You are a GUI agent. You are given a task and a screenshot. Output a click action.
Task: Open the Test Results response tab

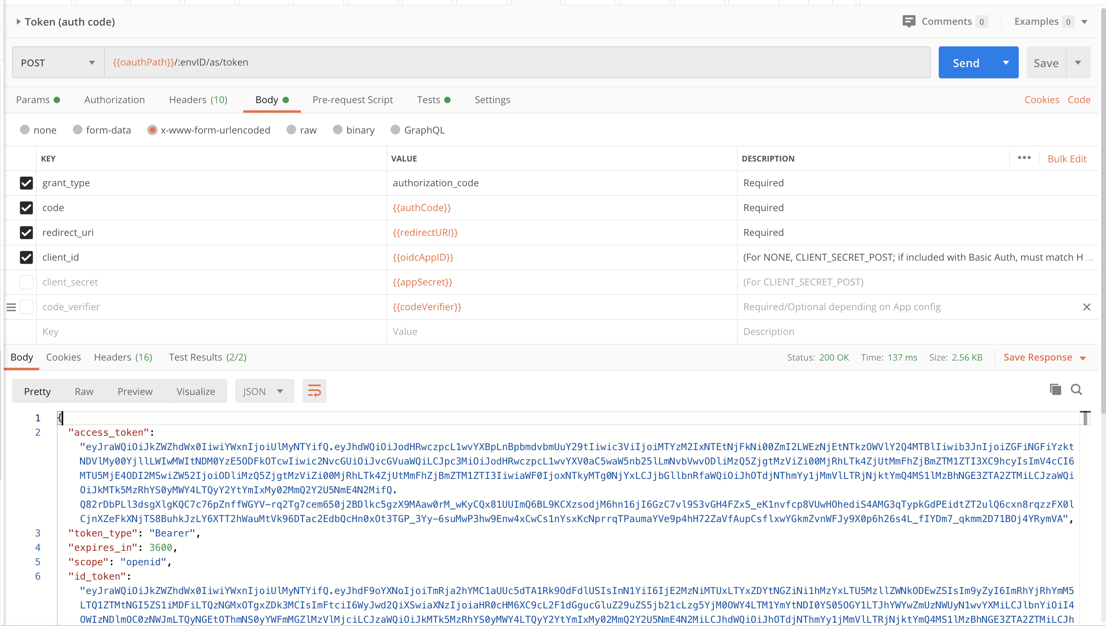207,357
